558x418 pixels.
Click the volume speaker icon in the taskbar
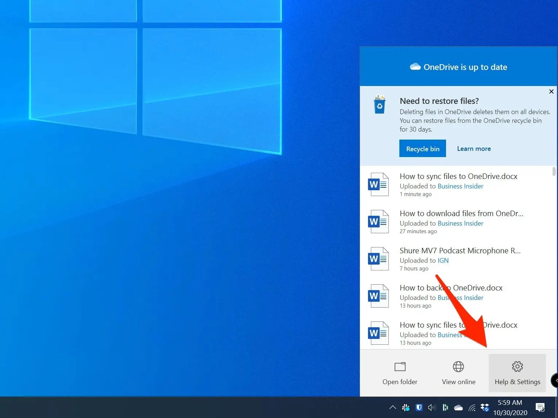[432, 407]
